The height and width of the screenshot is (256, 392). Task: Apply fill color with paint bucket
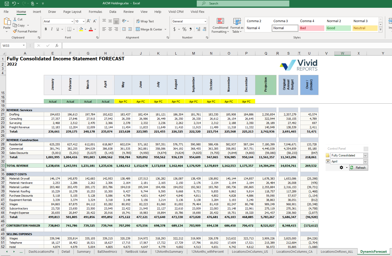coord(81,29)
